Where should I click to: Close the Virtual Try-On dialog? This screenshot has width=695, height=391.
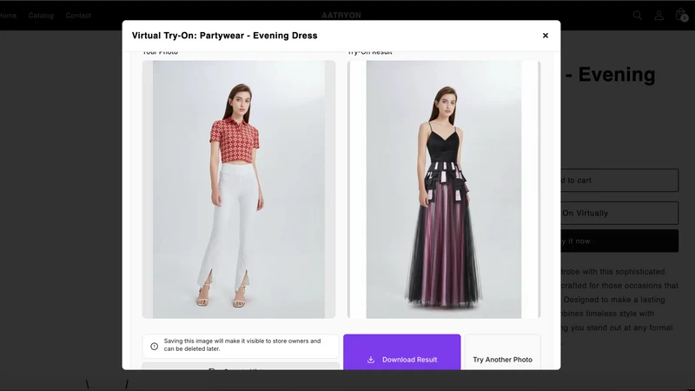[x=546, y=36]
